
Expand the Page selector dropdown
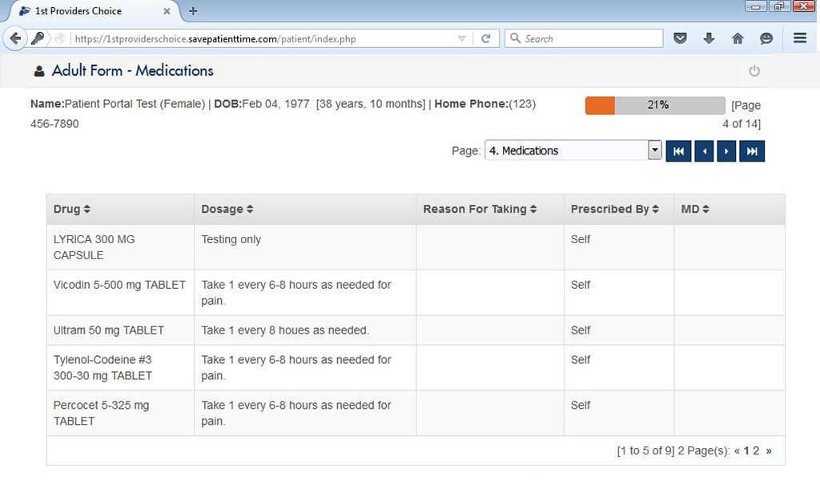tap(654, 150)
